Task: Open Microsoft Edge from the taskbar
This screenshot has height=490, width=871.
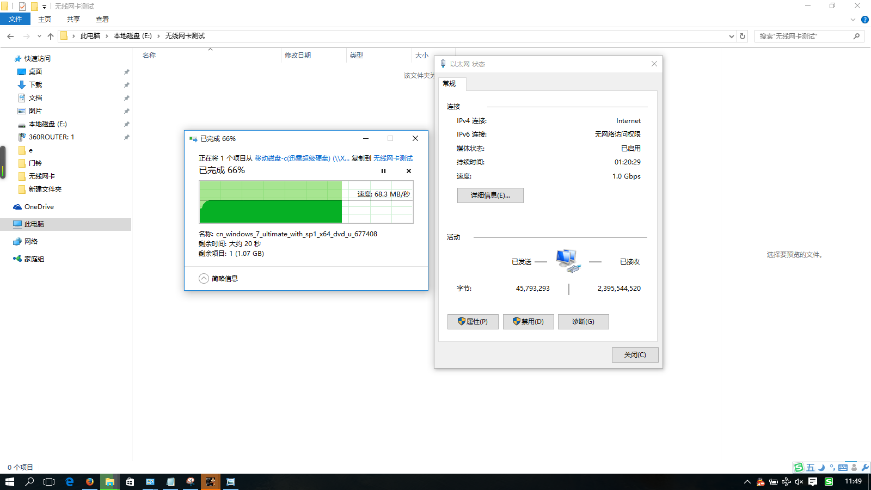Action: 70,482
